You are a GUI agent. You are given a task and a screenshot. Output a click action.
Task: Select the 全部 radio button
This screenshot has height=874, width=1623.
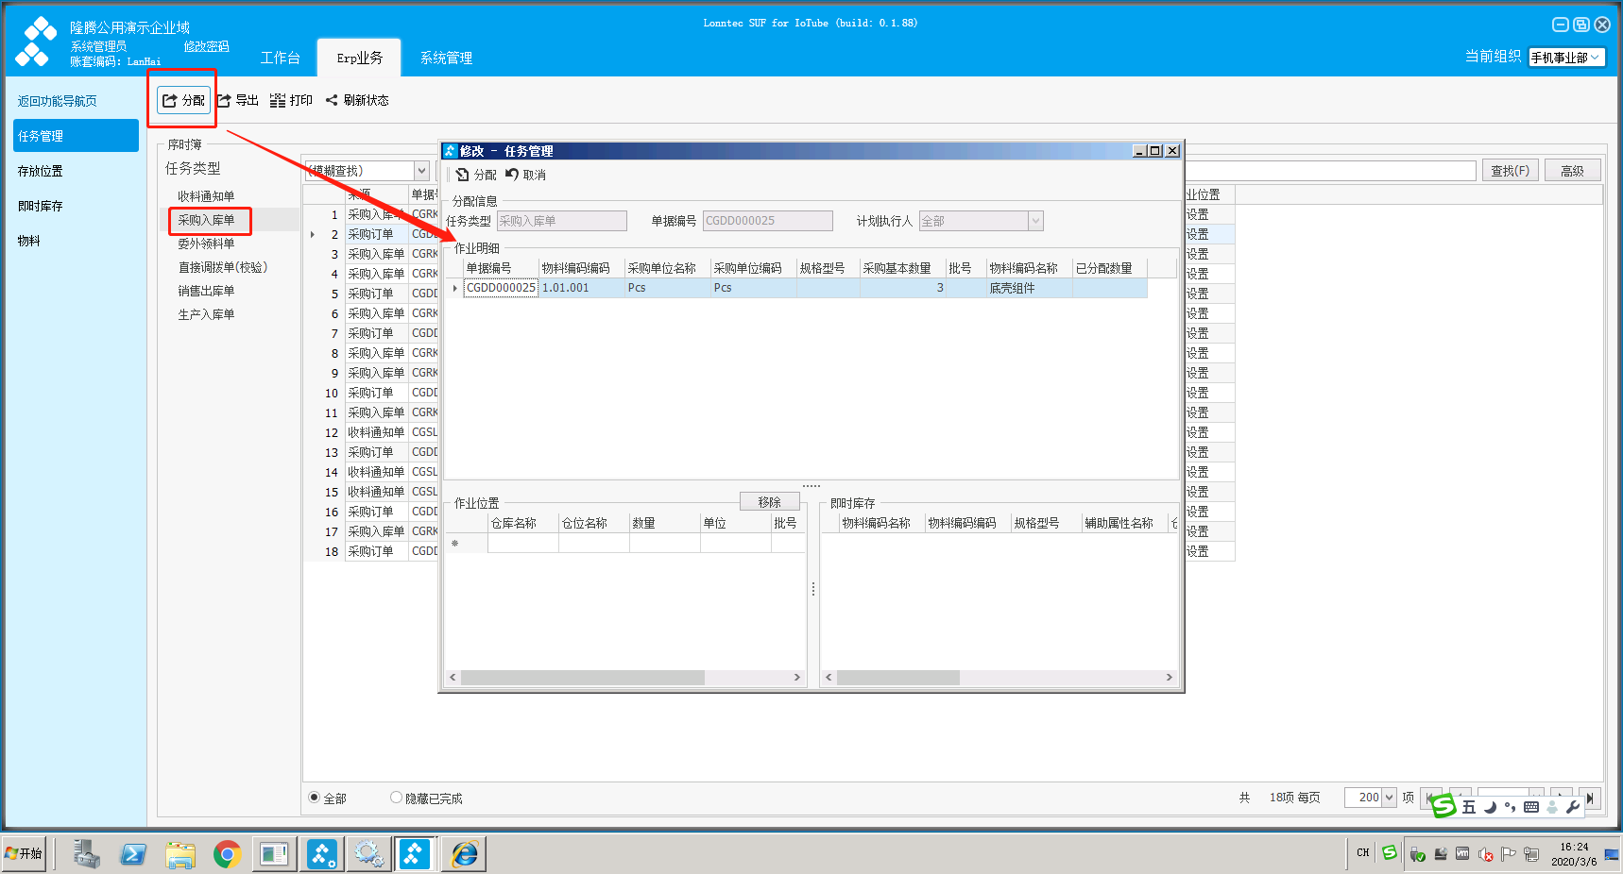(315, 798)
